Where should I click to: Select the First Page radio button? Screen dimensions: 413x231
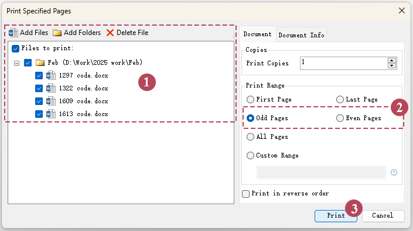tap(250, 99)
